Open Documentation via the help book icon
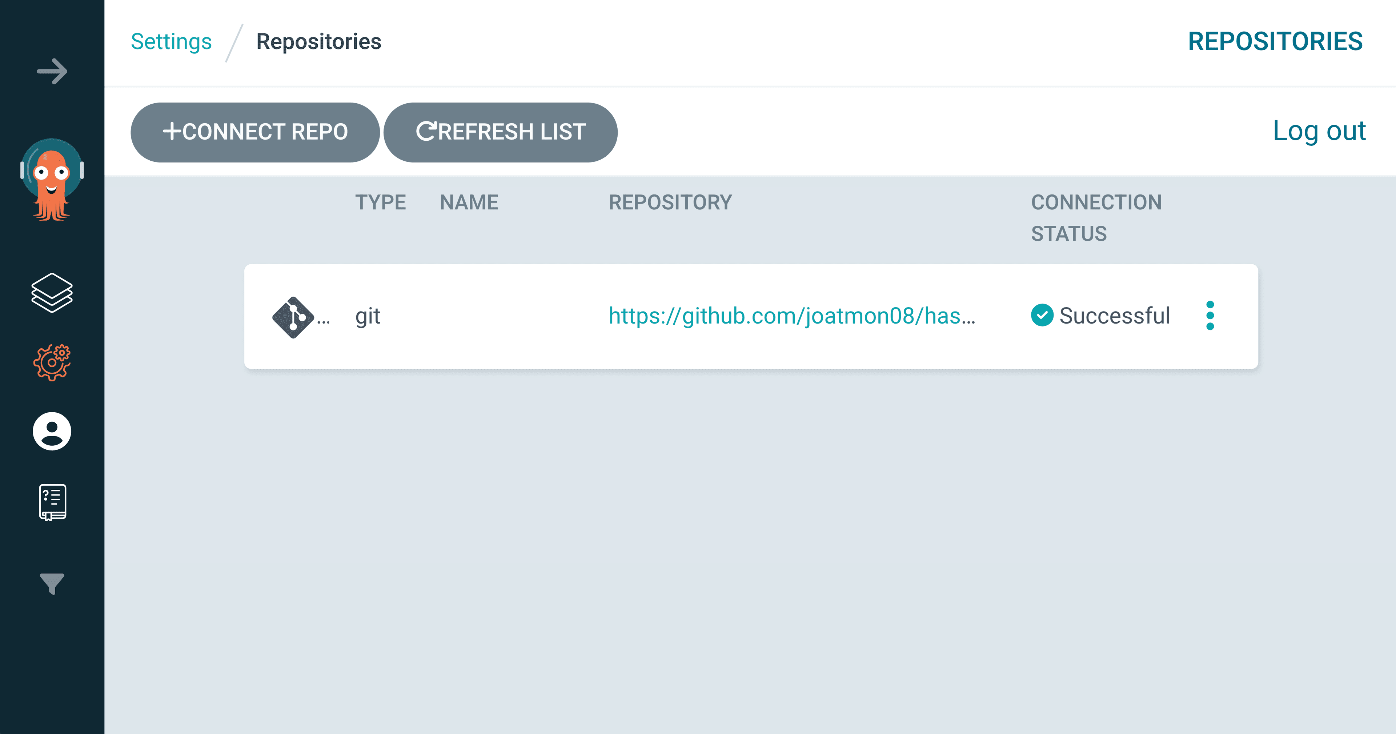Screen dimensions: 1396x734 tap(53, 502)
